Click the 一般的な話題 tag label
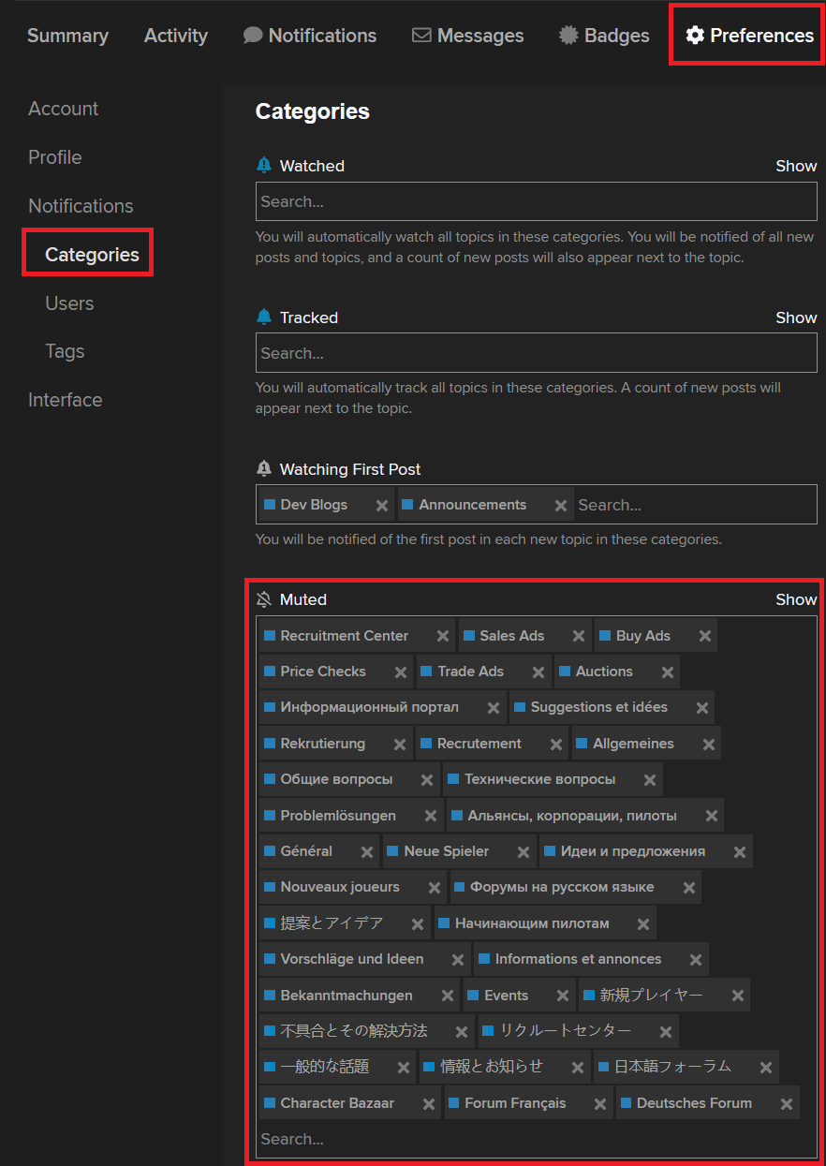The width and height of the screenshot is (826, 1166). [x=325, y=1066]
